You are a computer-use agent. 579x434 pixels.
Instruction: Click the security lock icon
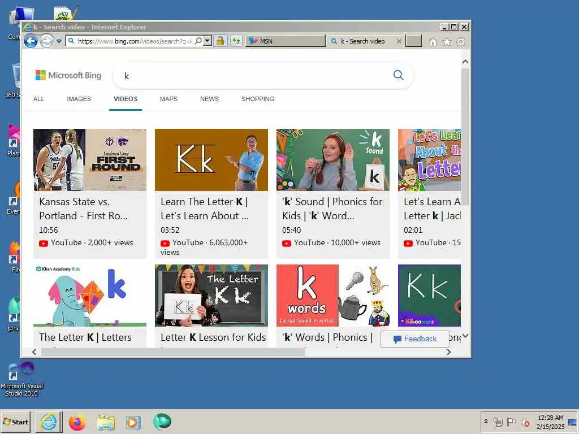(x=220, y=41)
